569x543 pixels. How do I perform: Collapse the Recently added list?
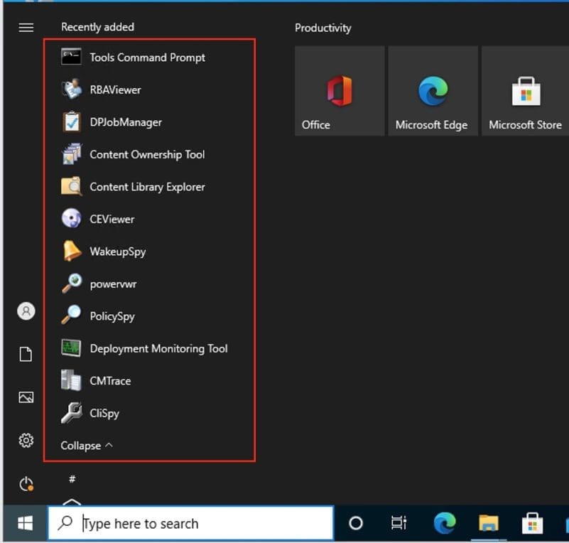tap(87, 446)
